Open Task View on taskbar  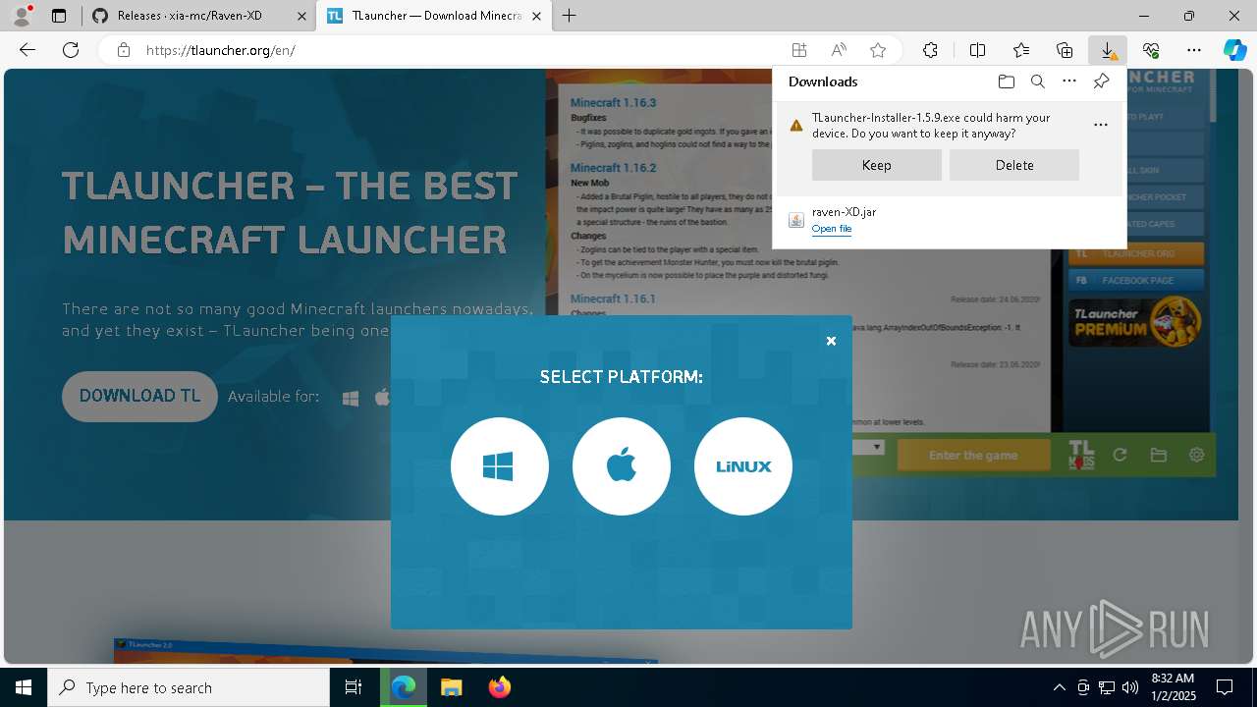point(354,687)
